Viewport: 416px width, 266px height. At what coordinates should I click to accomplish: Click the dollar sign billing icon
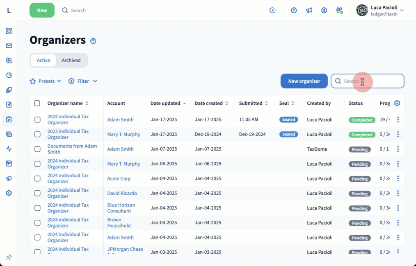324,10
